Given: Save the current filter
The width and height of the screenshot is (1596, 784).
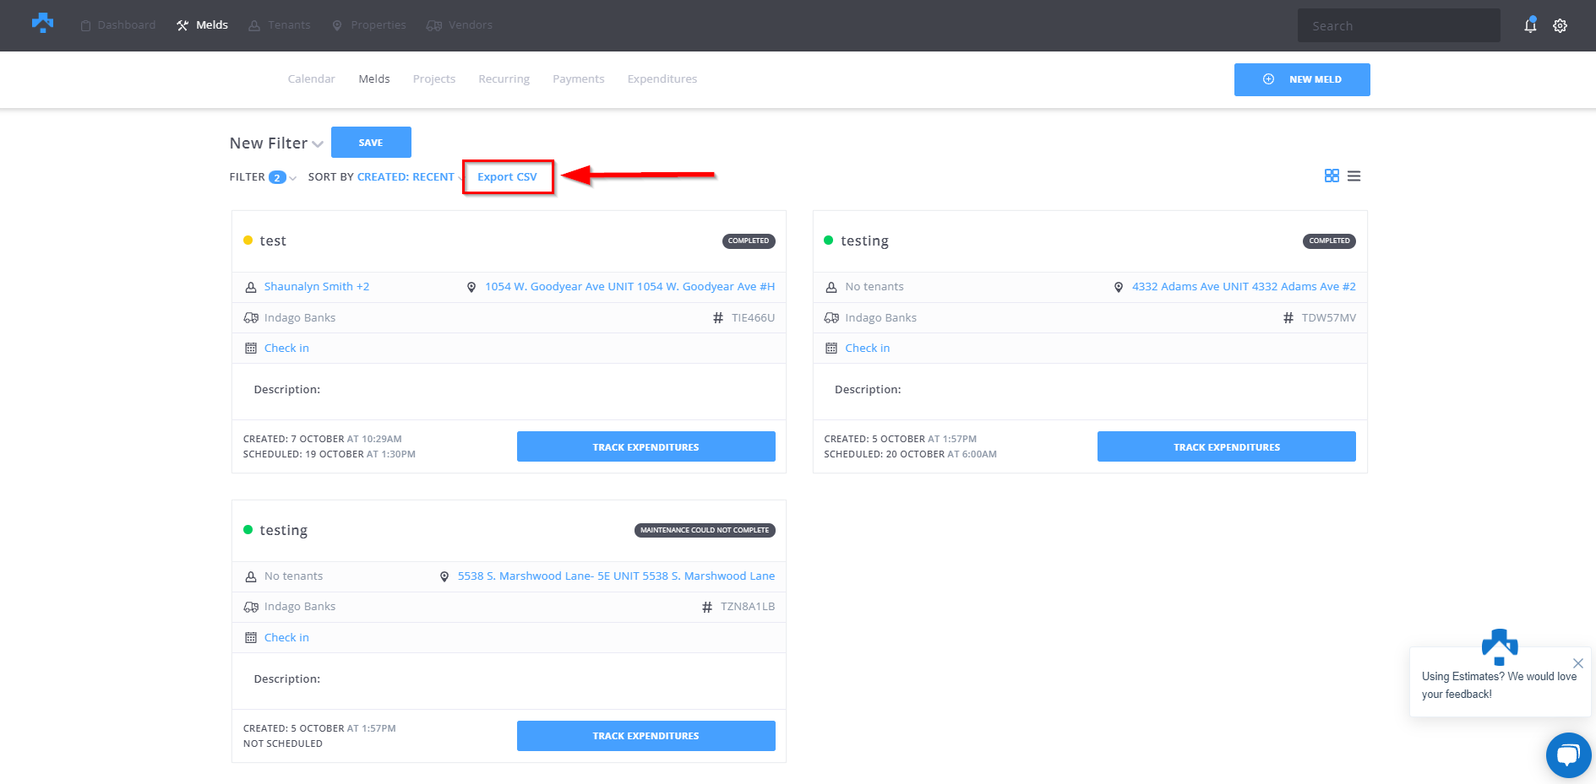Looking at the screenshot, I should [371, 143].
